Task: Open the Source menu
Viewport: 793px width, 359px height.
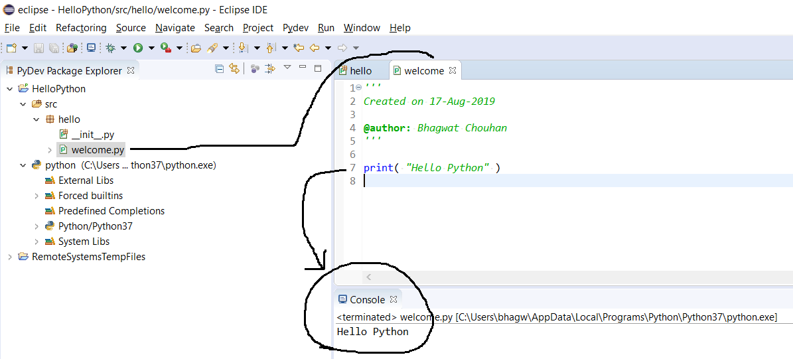Action: [x=131, y=28]
